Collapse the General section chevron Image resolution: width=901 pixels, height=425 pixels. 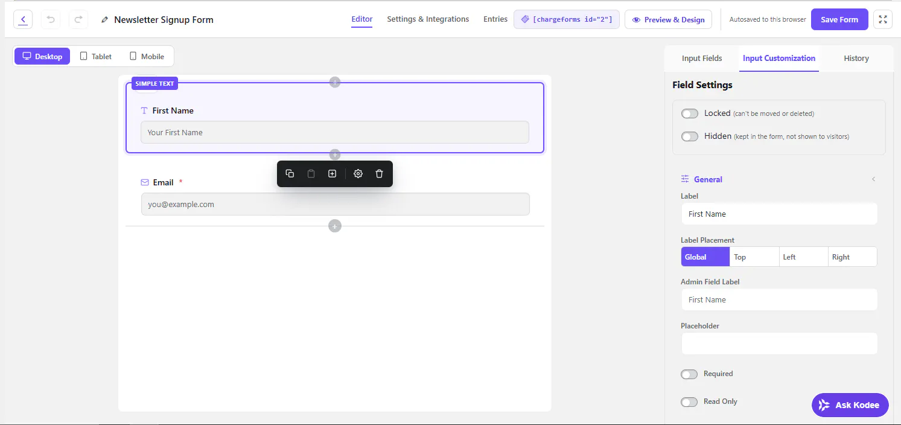(x=873, y=179)
